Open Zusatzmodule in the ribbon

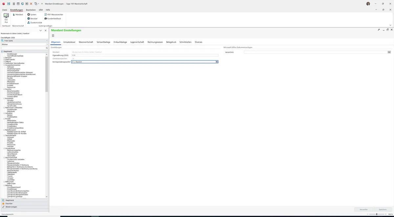(x=34, y=22)
